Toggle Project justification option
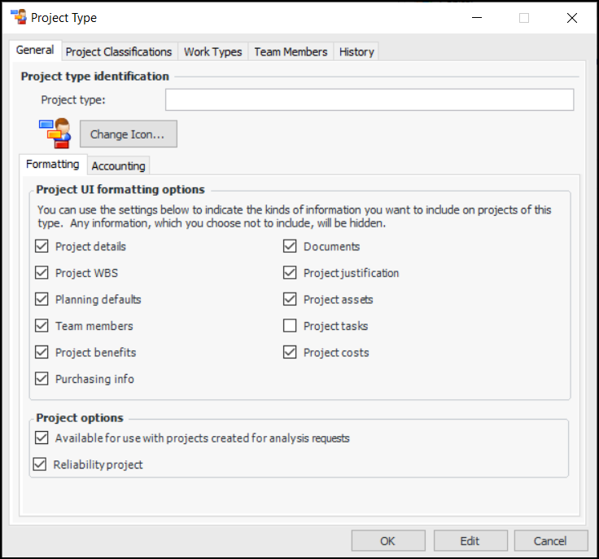 coord(290,273)
